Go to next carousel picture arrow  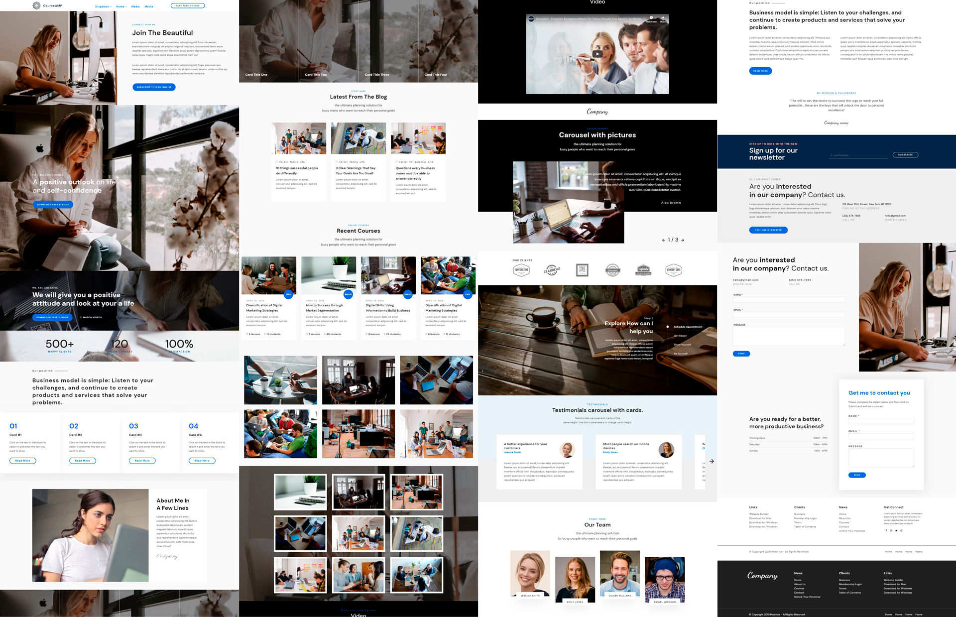click(x=683, y=240)
